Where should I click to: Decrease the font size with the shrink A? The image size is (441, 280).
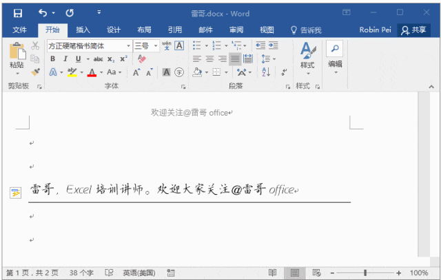tap(150, 72)
